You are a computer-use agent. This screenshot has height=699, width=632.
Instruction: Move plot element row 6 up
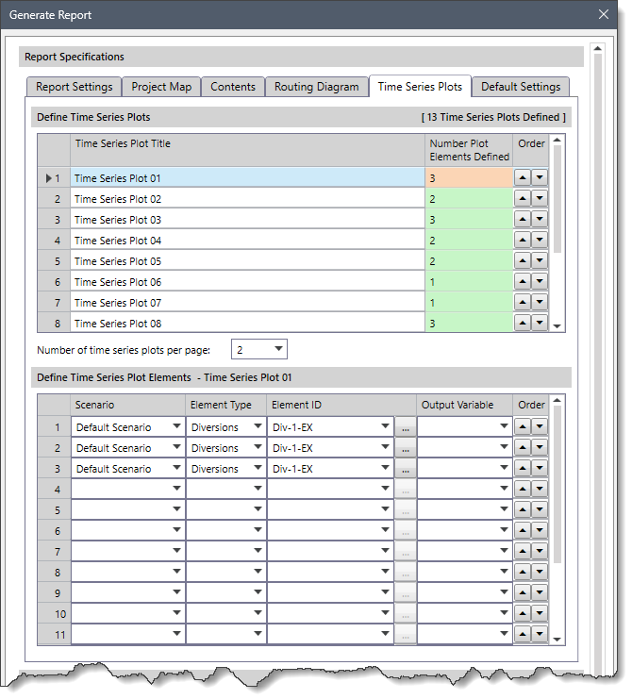tap(523, 530)
